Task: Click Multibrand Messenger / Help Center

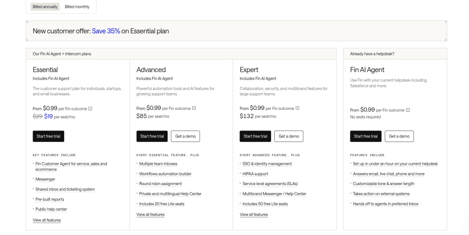Action: tap(274, 194)
